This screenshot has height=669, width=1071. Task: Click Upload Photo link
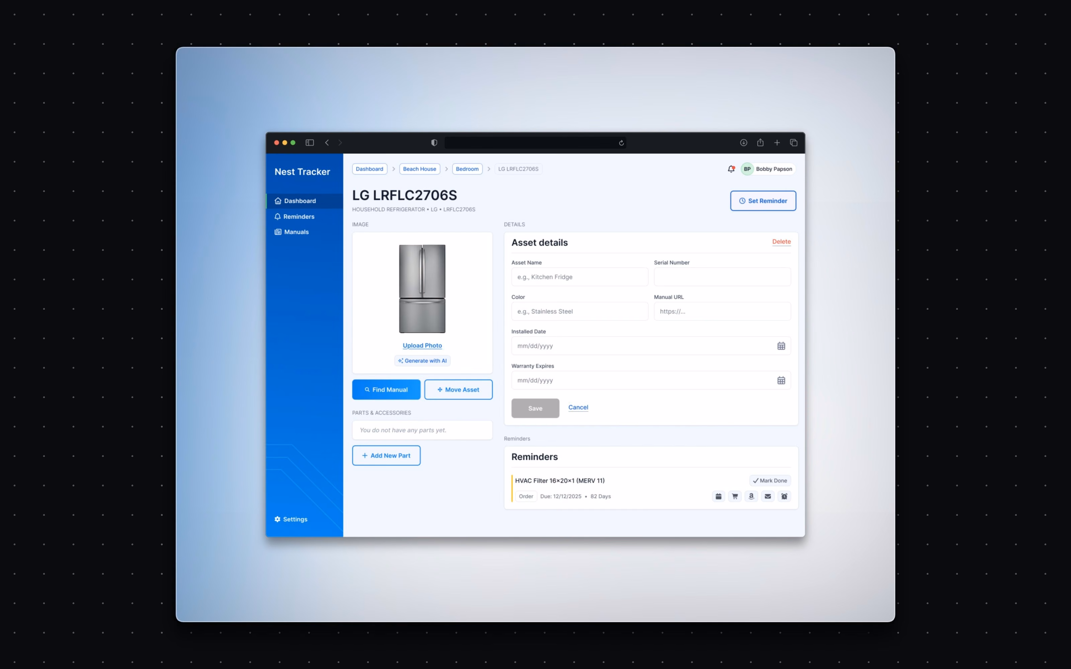click(422, 346)
